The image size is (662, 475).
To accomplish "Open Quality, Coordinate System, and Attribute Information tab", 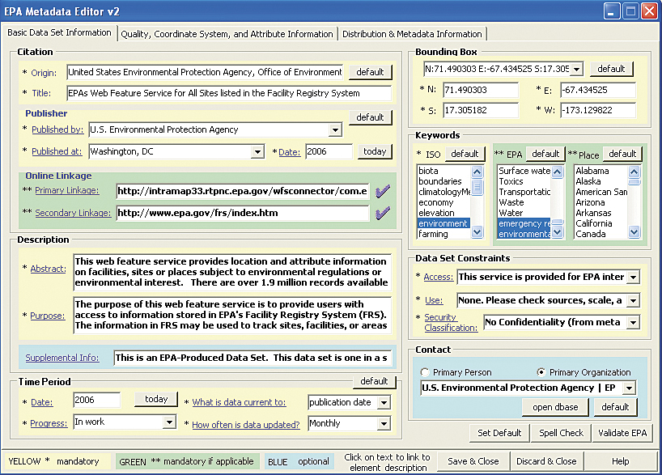I will coord(227,34).
